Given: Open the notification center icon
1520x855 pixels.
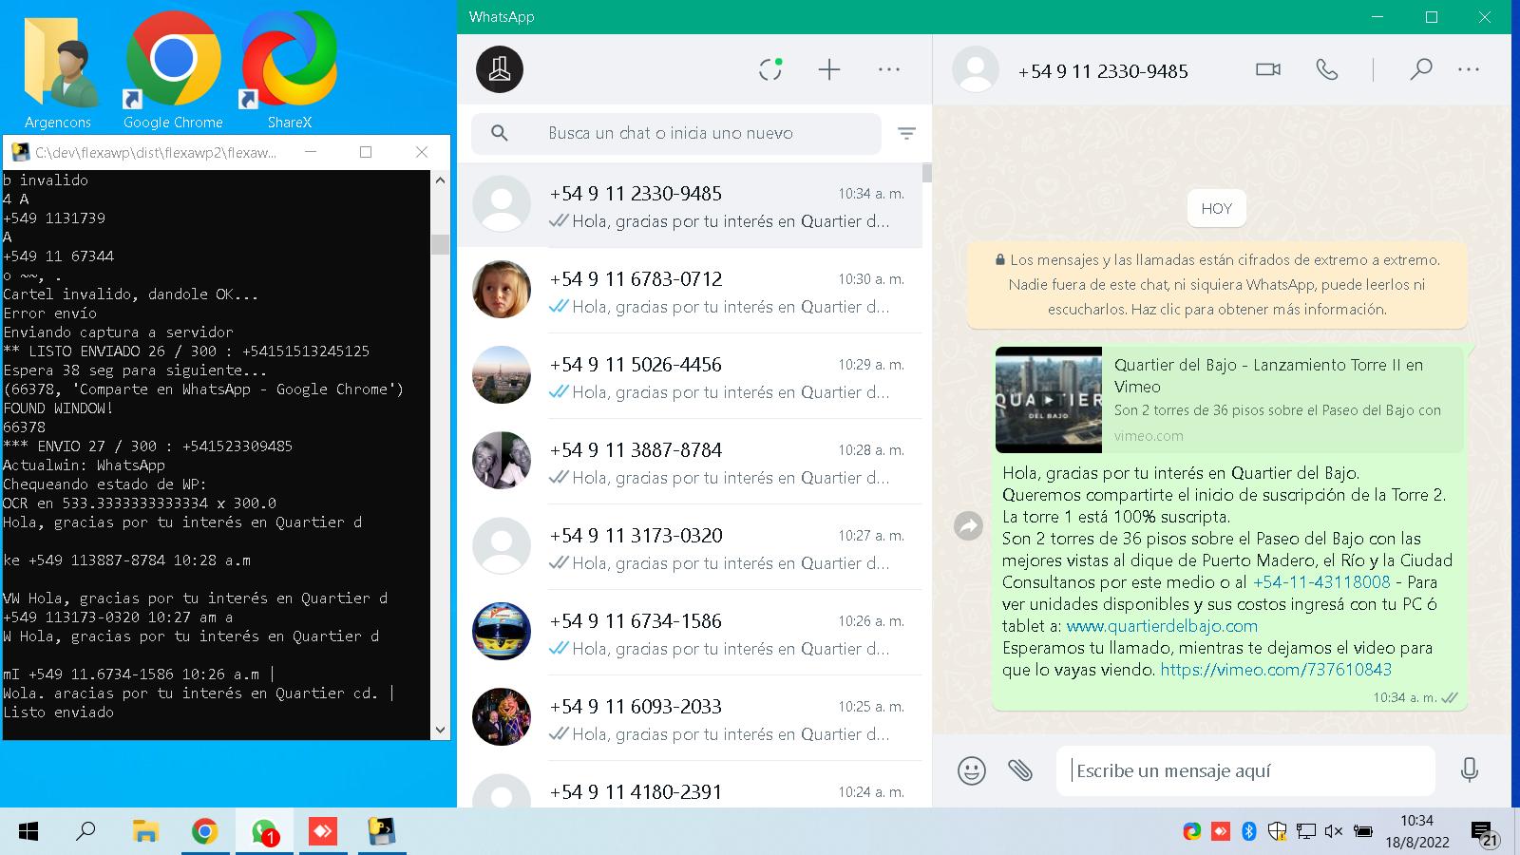Looking at the screenshot, I should click(x=1484, y=833).
